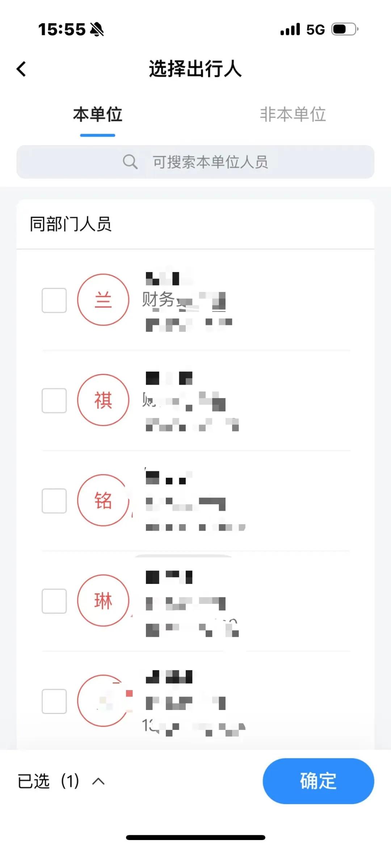Tap the 已选 (1) label
Image resolution: width=391 pixels, height=848 pixels.
(x=48, y=781)
